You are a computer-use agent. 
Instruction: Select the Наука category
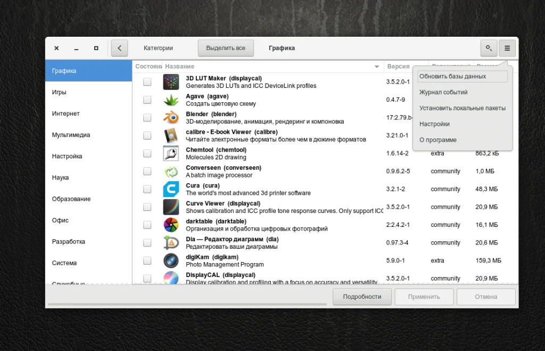(x=89, y=177)
